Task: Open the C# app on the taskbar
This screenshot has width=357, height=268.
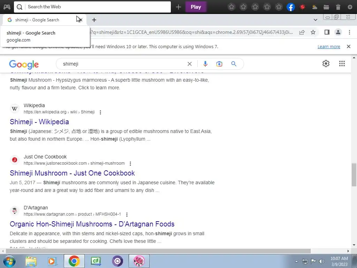Action: click(x=96, y=261)
